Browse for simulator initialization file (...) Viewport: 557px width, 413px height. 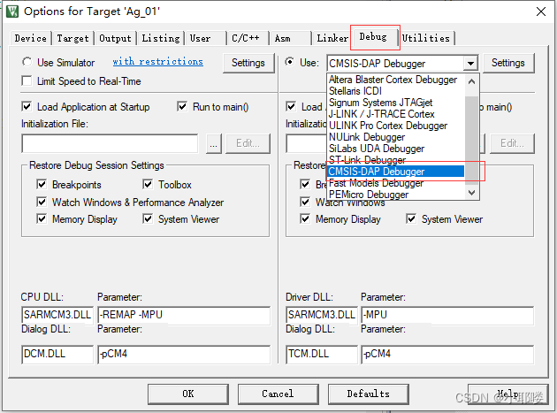(x=213, y=143)
